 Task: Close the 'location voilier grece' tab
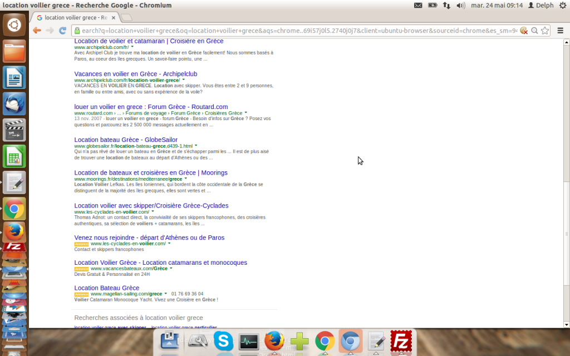[x=114, y=17]
